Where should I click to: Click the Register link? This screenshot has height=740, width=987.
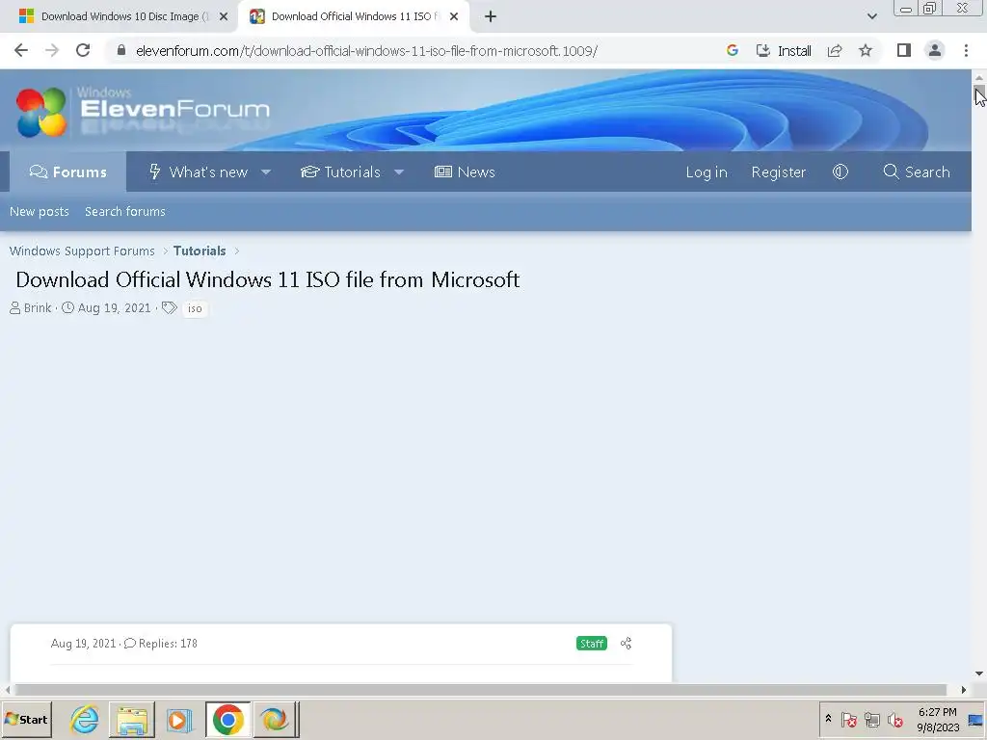pos(778,172)
